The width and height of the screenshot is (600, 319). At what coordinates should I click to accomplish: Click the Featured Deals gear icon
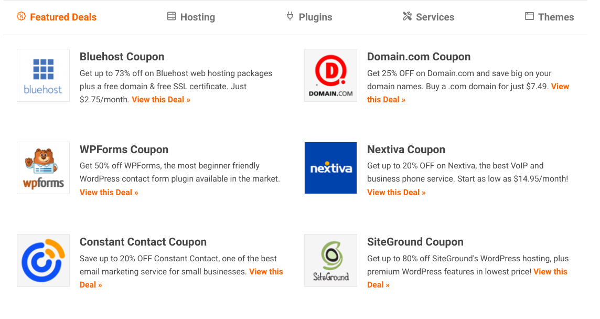point(21,16)
